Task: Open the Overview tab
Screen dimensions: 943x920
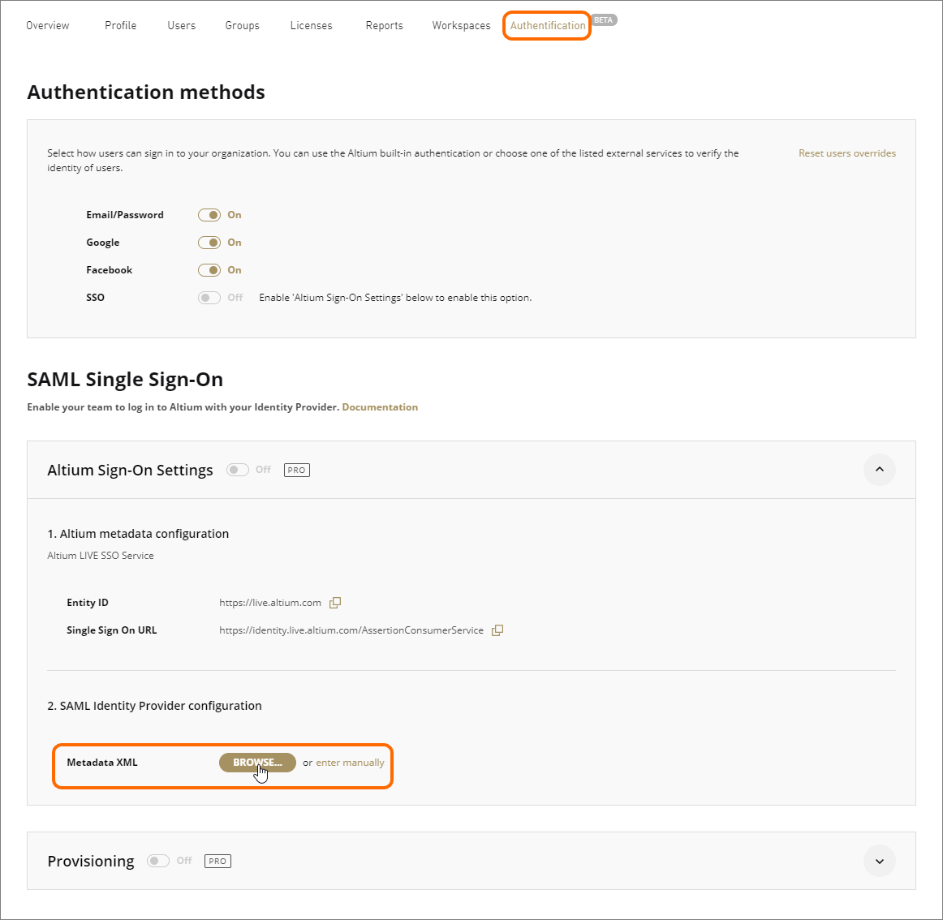Action: point(48,26)
